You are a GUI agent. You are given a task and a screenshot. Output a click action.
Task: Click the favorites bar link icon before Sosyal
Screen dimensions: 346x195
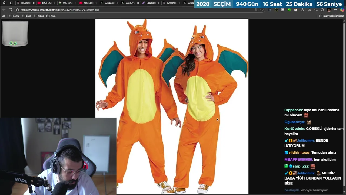pos(4,16)
